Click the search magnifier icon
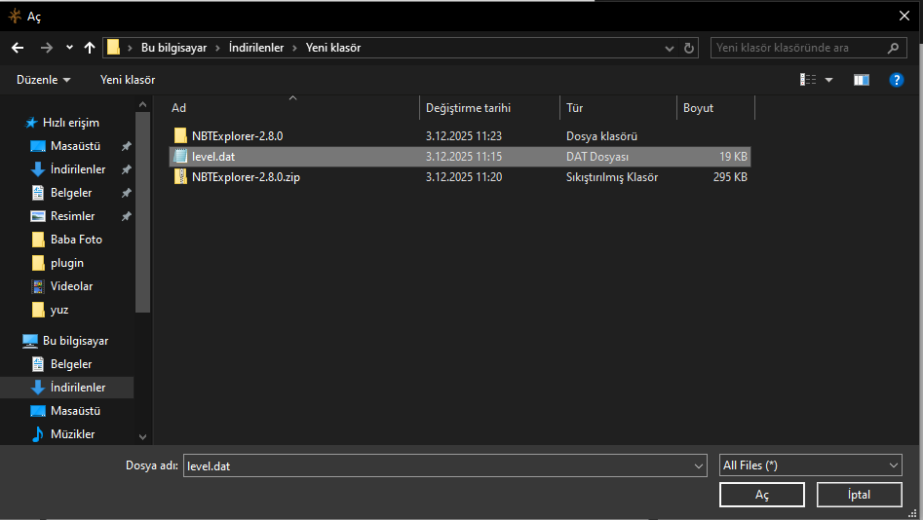The image size is (923, 520). pyautogui.click(x=893, y=48)
